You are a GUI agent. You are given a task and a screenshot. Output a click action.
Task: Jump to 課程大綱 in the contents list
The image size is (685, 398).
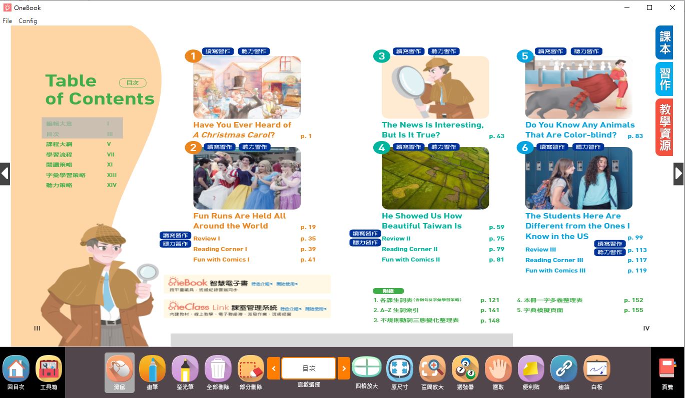59,144
